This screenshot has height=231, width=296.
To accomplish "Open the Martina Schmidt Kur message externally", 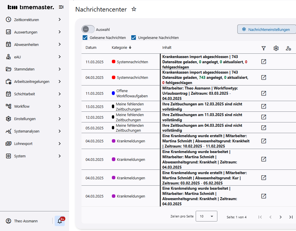I will [x=263, y=178].
